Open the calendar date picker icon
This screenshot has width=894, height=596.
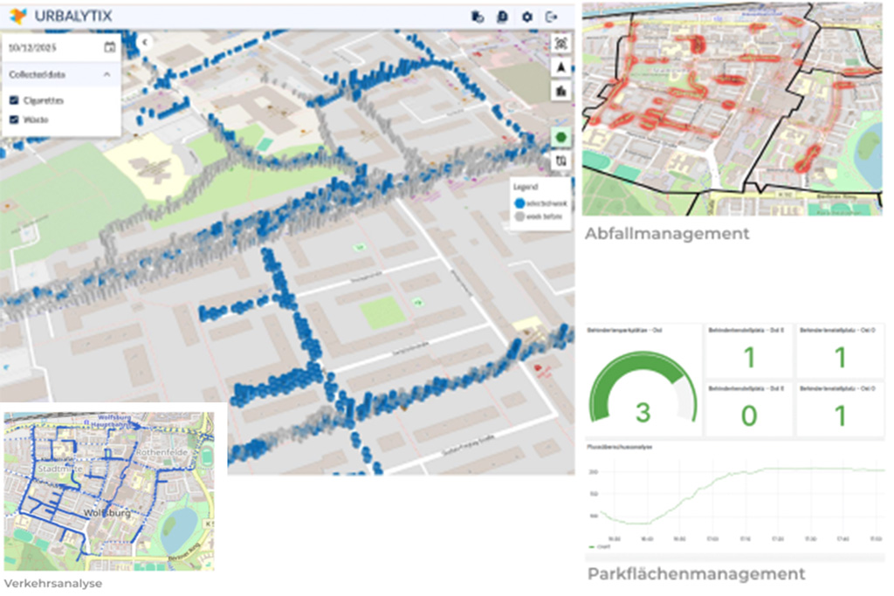coord(109,47)
